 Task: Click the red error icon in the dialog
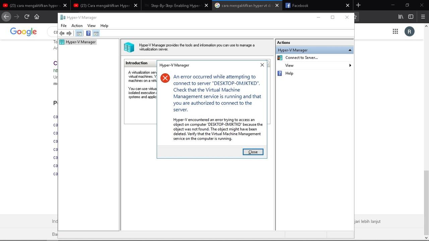pos(165,78)
